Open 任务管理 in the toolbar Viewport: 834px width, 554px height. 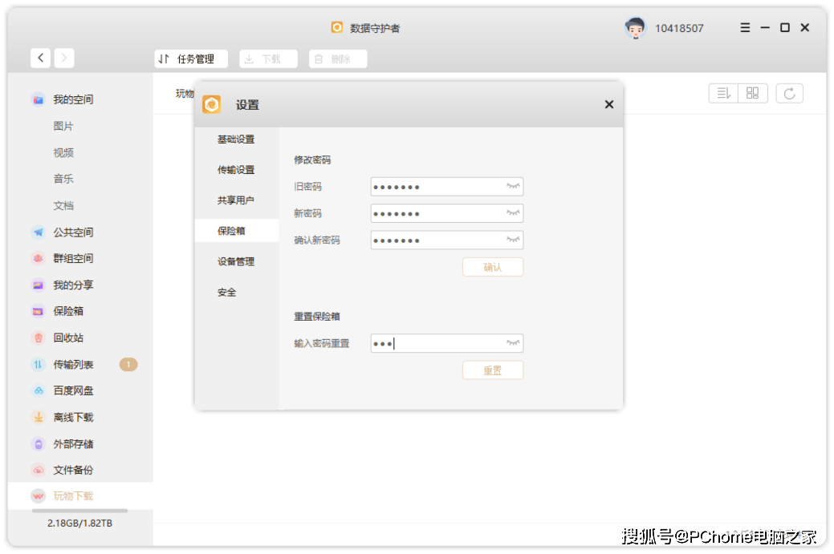click(x=191, y=59)
